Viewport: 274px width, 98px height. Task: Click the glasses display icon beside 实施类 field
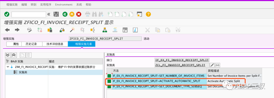tap(218, 65)
